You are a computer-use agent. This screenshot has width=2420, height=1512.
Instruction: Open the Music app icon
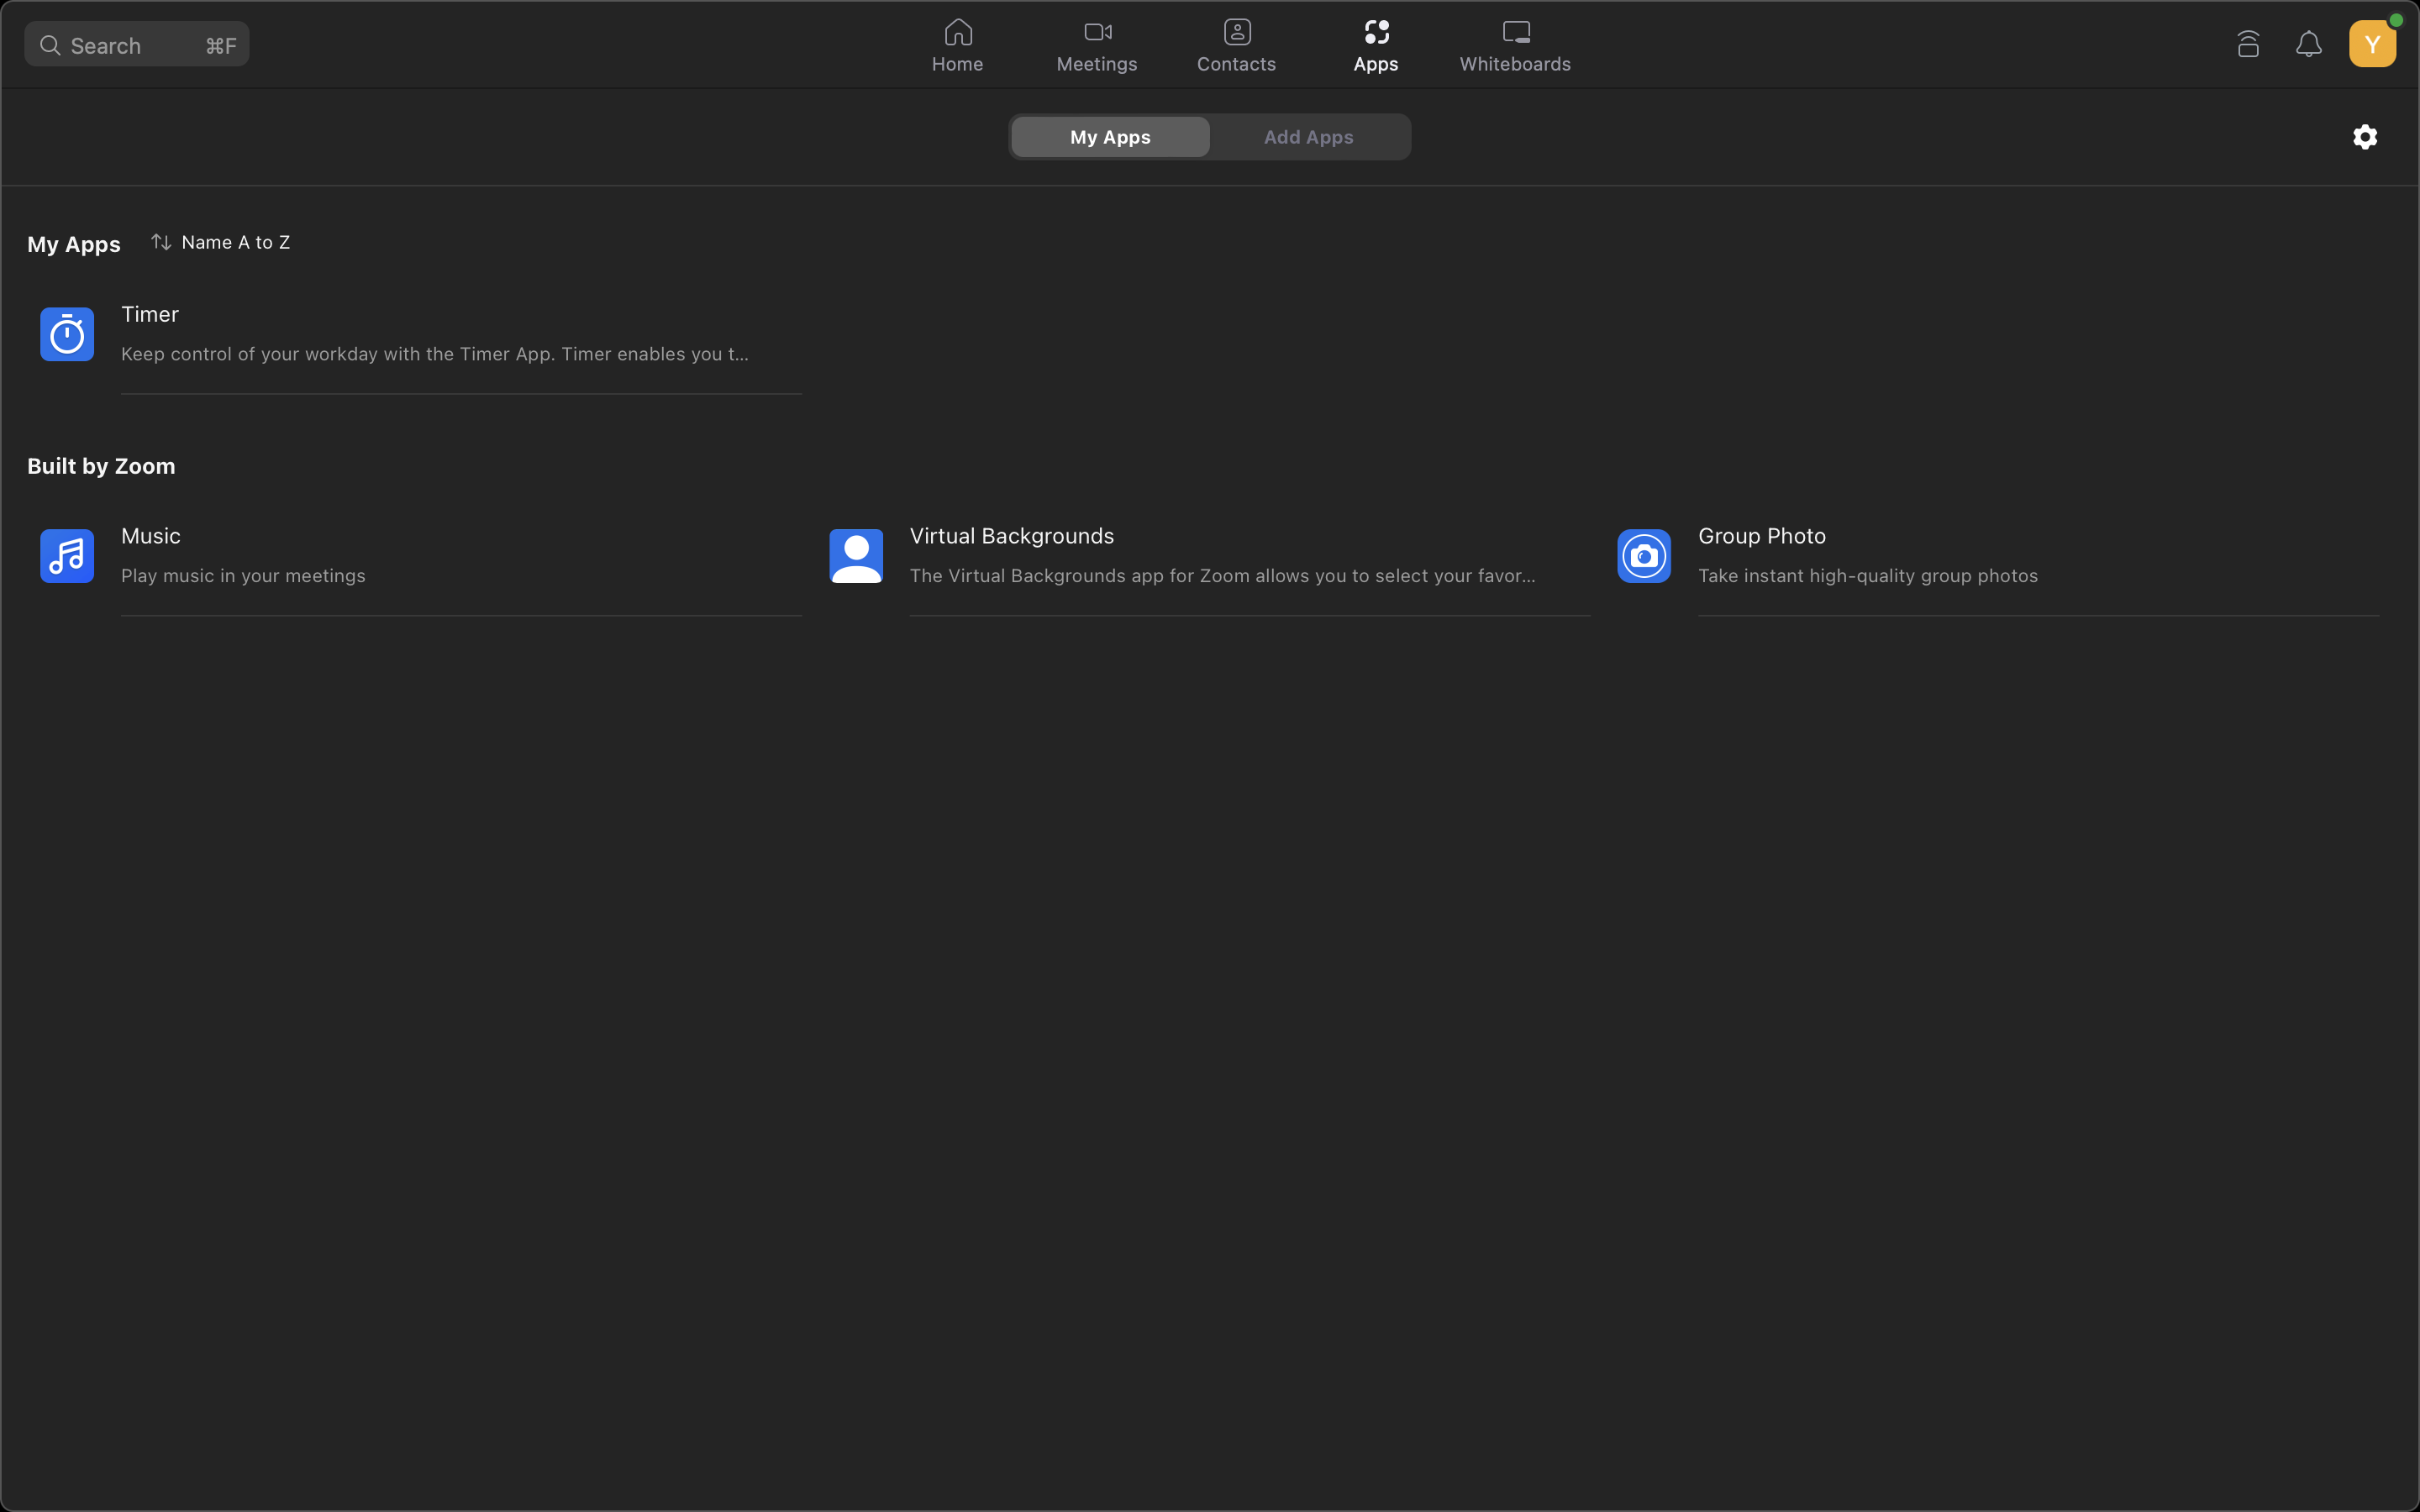tap(67, 556)
